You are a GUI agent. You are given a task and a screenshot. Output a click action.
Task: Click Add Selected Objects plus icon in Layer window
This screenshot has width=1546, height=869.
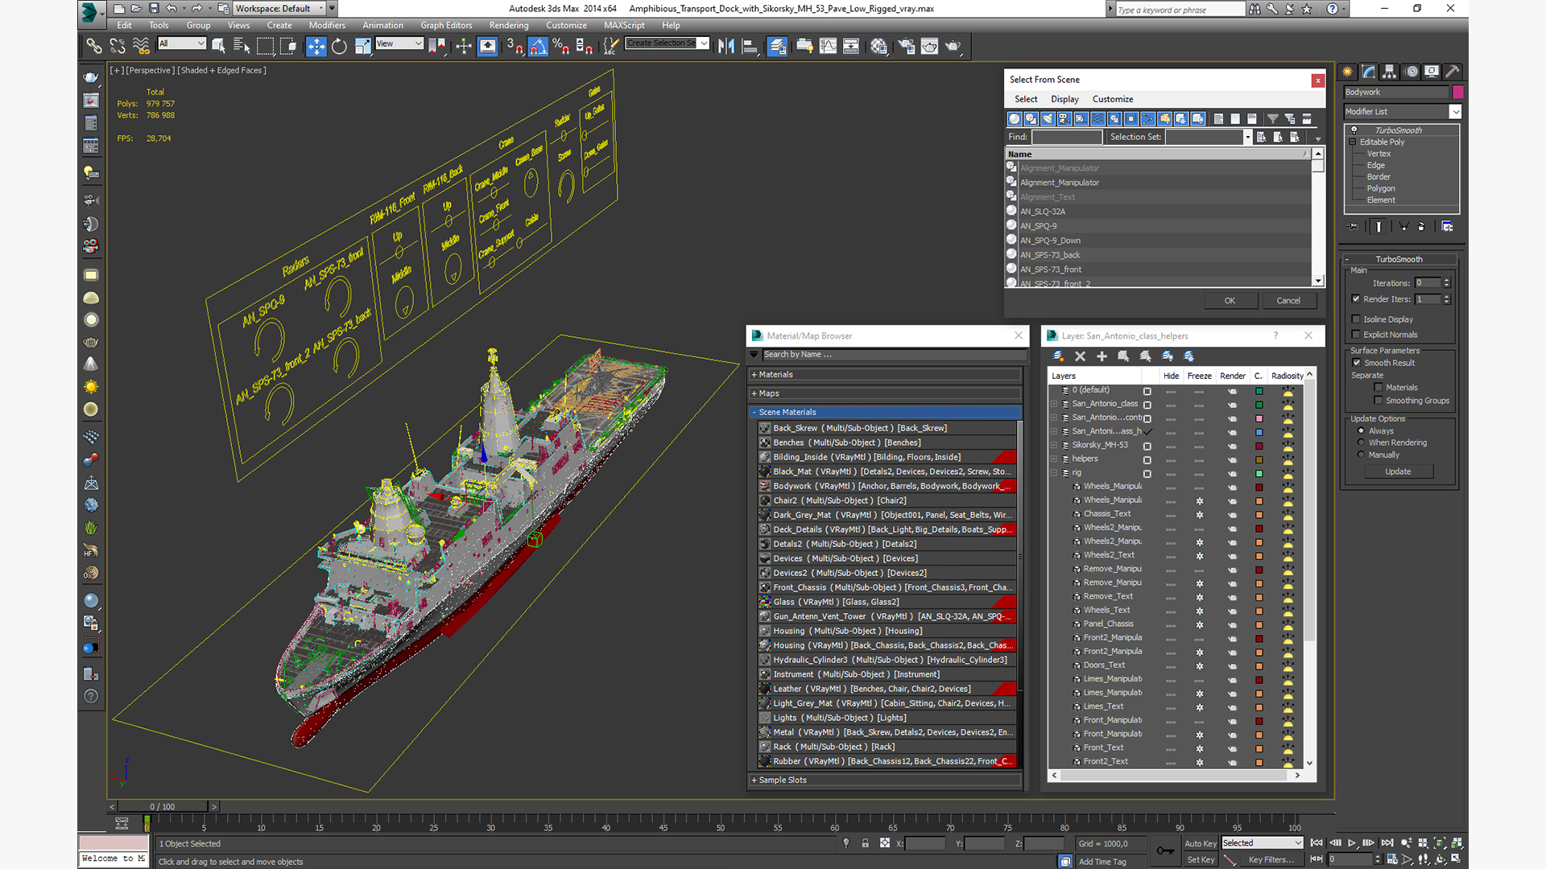pyautogui.click(x=1102, y=356)
